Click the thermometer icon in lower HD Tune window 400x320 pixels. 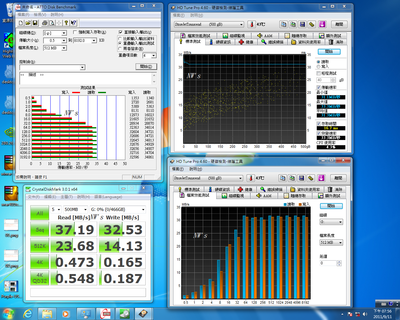(251, 178)
